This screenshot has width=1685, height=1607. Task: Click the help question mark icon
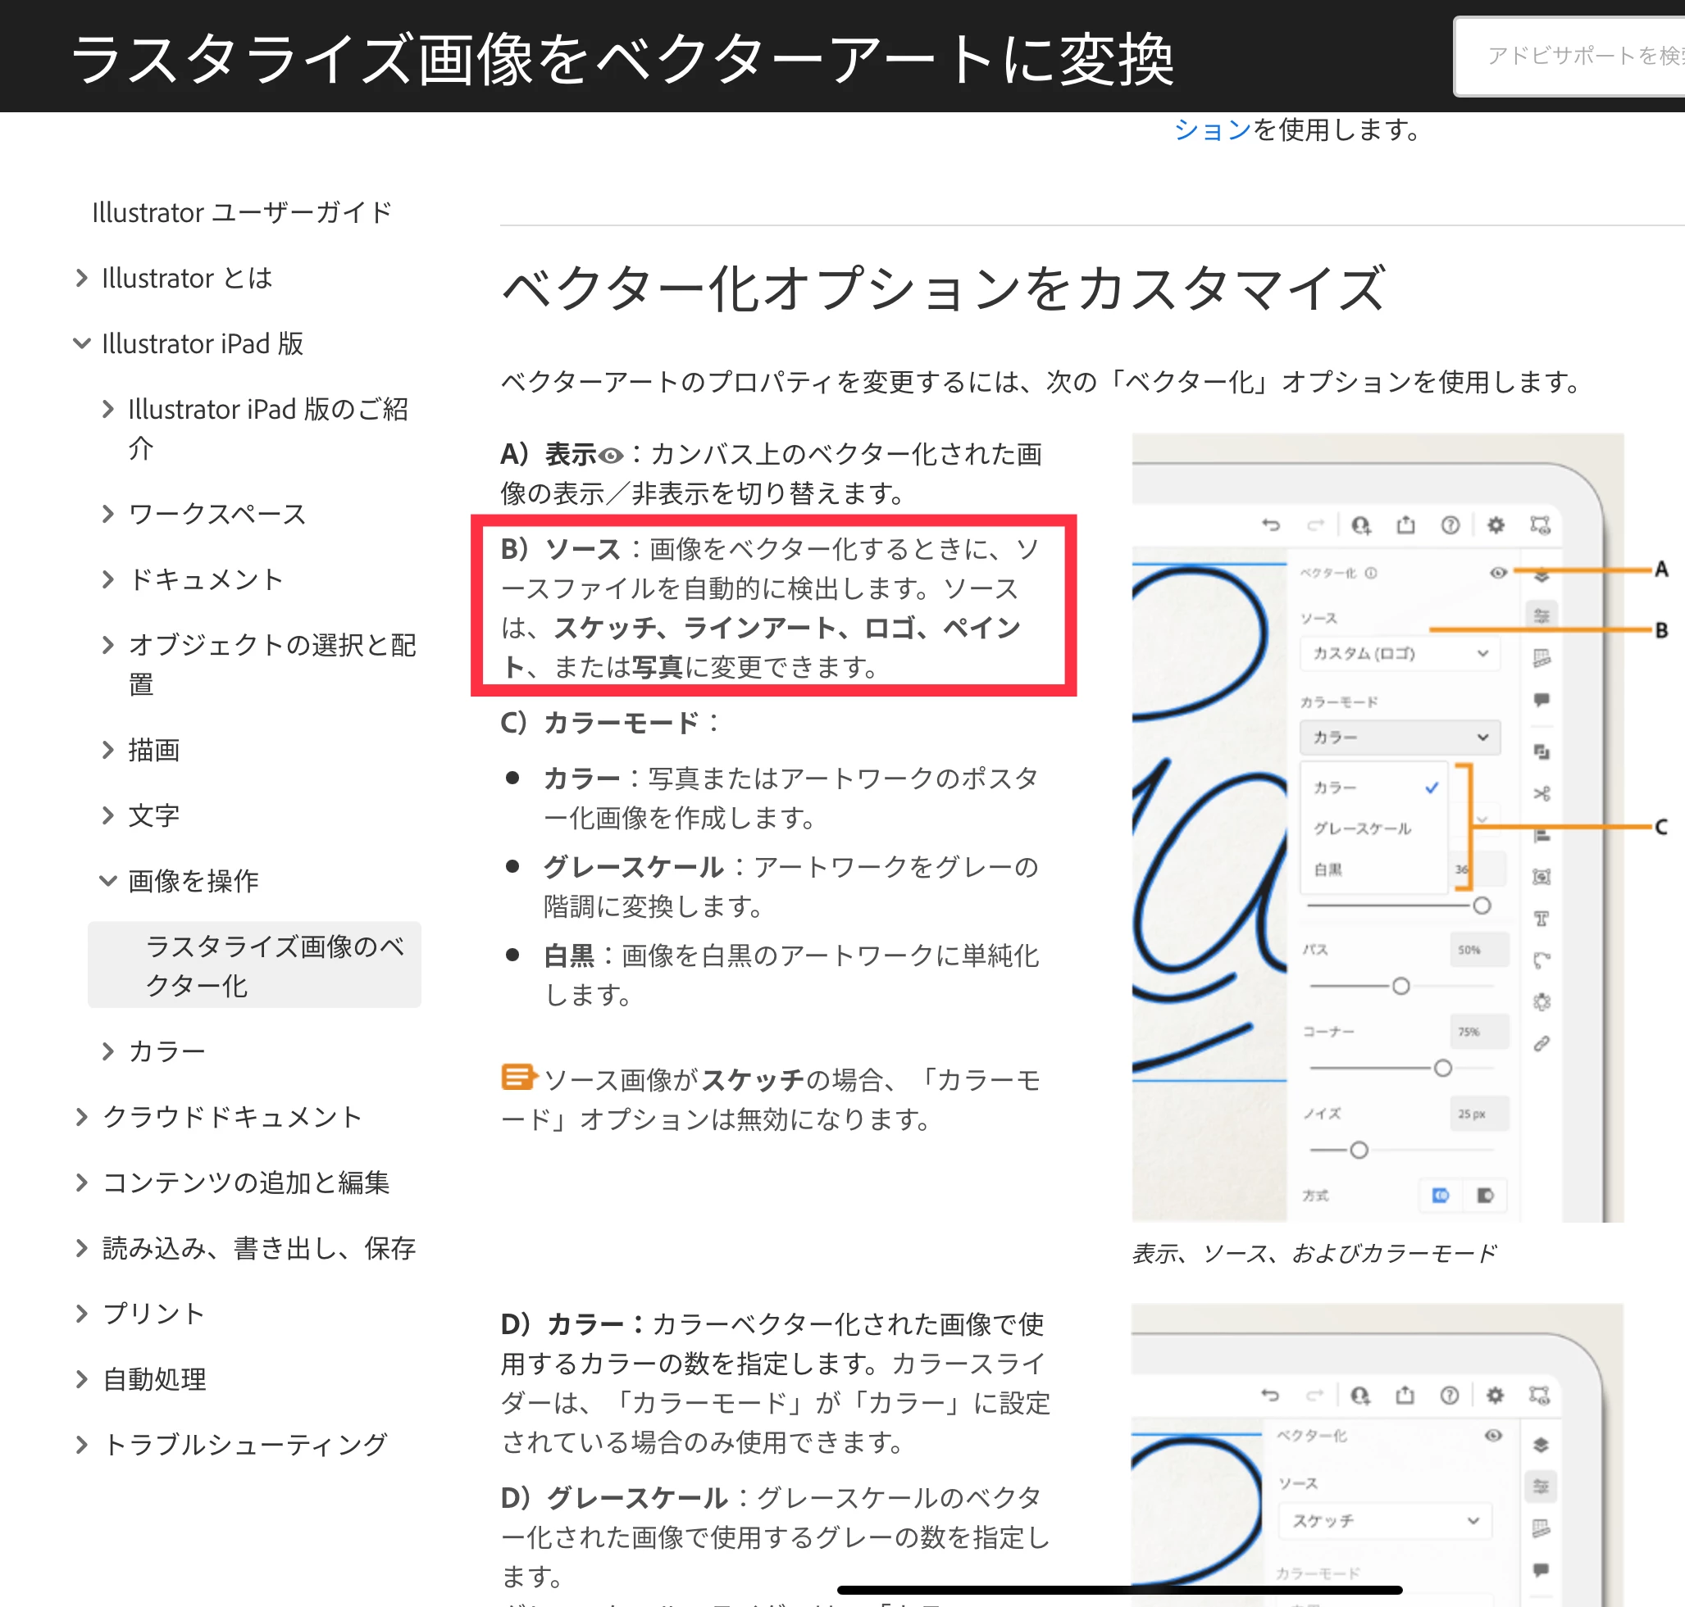point(1450,524)
